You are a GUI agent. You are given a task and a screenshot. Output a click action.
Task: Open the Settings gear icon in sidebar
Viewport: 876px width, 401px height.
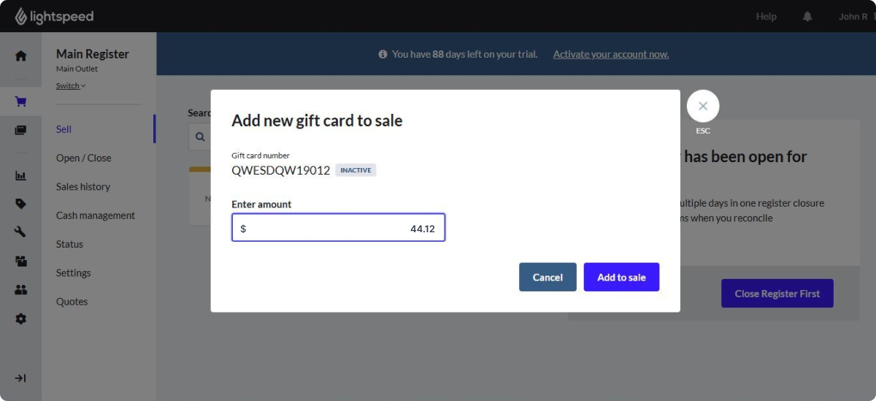point(20,318)
